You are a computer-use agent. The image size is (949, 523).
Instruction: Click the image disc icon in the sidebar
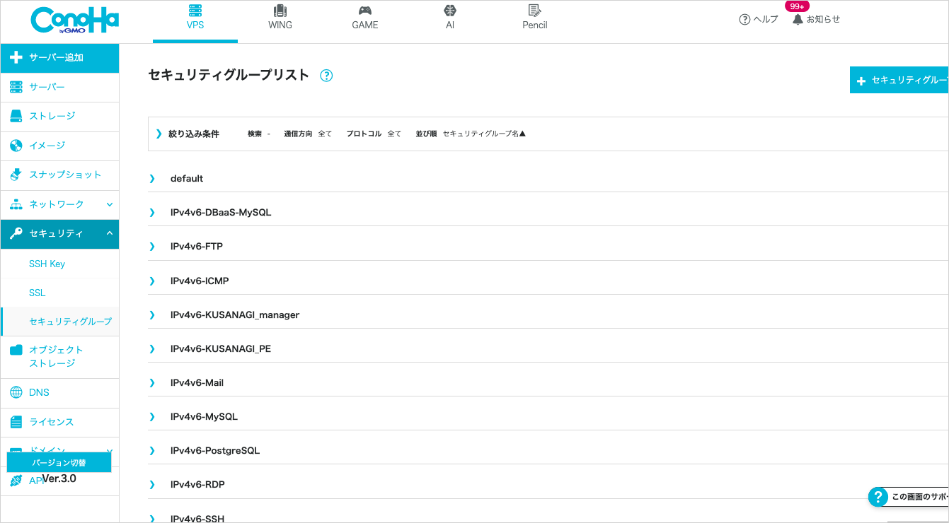pyautogui.click(x=16, y=146)
